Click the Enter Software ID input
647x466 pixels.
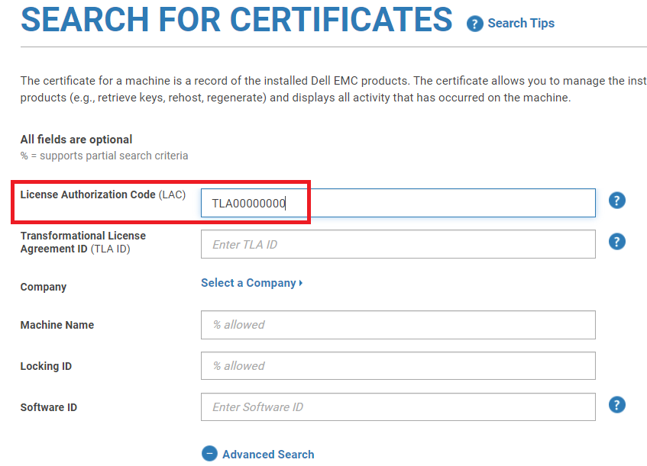(x=397, y=407)
